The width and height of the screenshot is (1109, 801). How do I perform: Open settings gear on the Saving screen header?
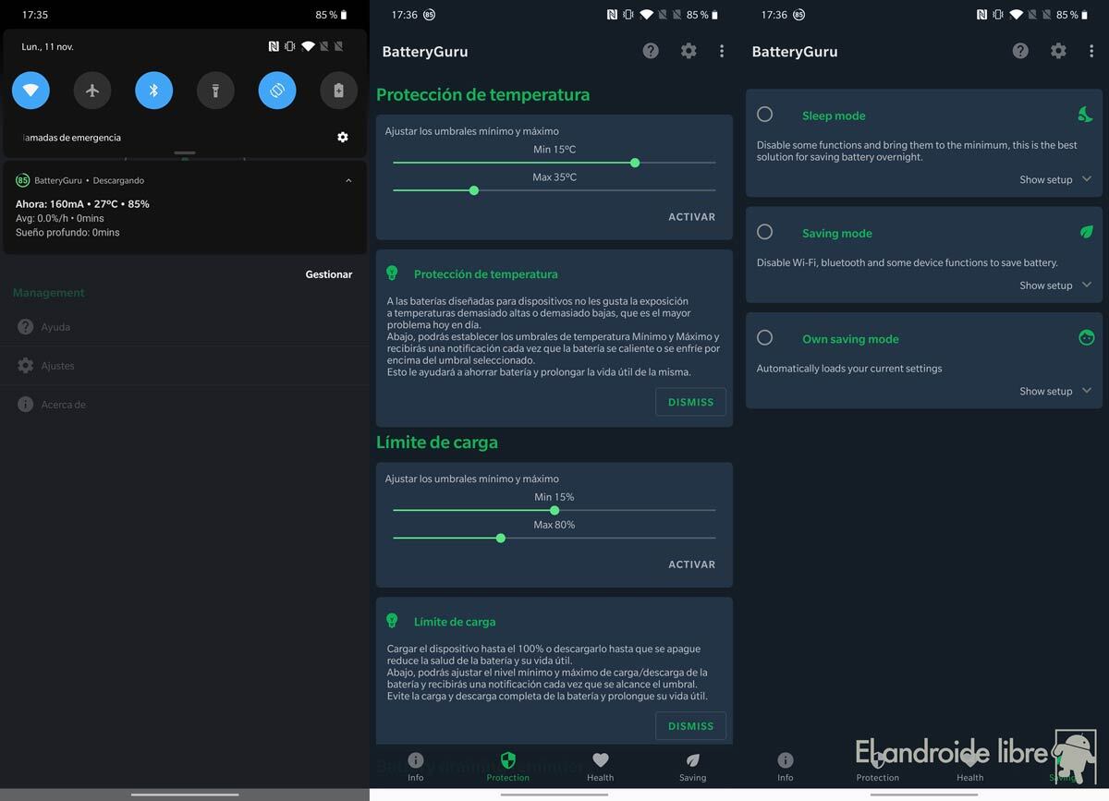click(1058, 51)
